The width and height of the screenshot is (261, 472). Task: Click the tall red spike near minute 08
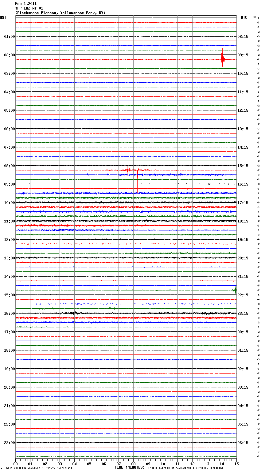tap(137, 166)
